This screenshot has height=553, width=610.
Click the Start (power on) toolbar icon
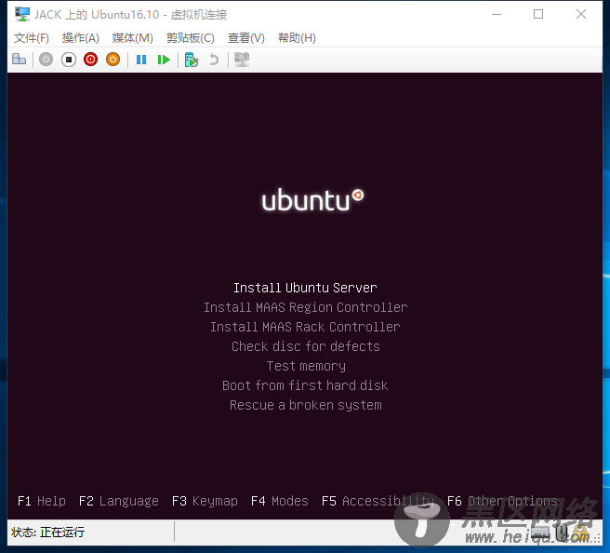click(x=46, y=60)
